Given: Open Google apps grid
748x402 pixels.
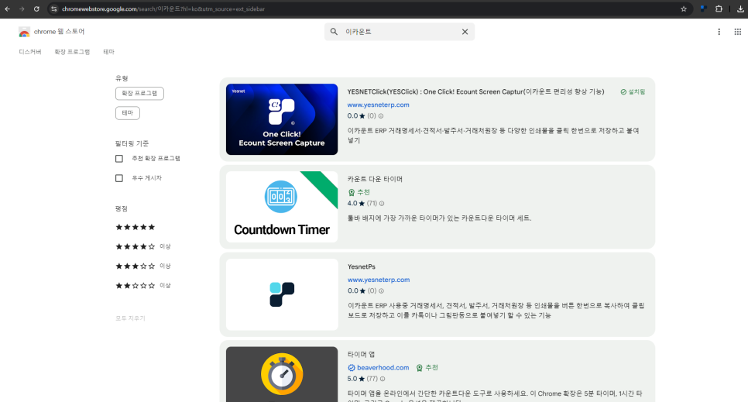Looking at the screenshot, I should 737,32.
